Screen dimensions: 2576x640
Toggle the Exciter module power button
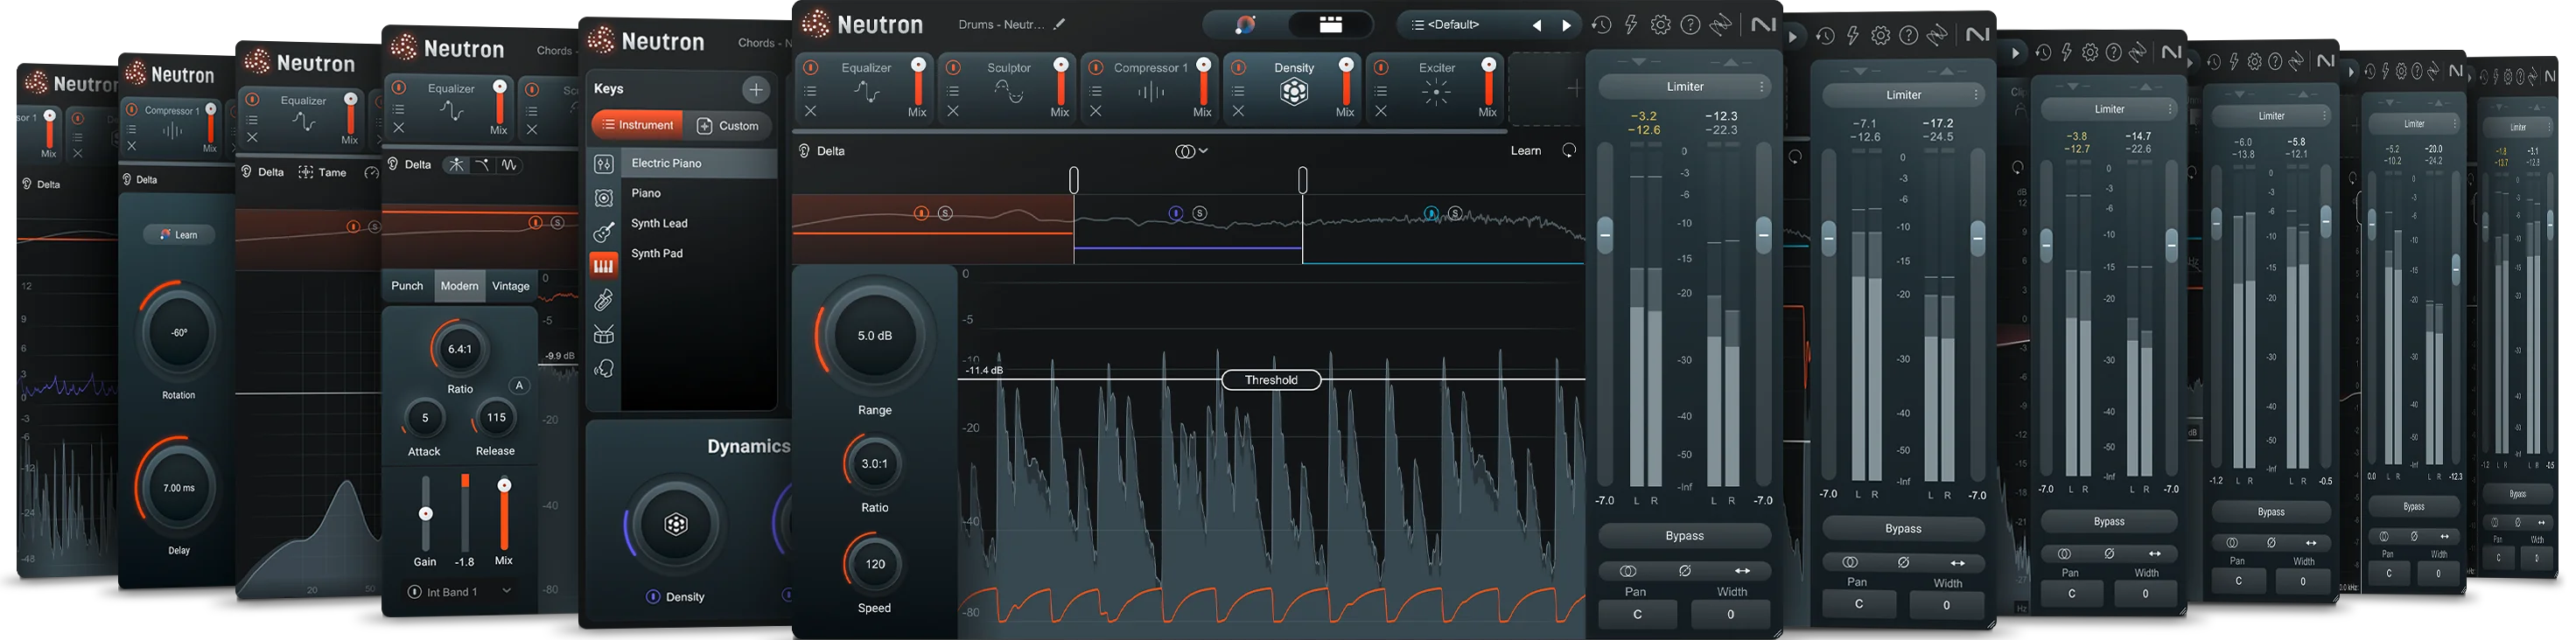[x=1381, y=67]
